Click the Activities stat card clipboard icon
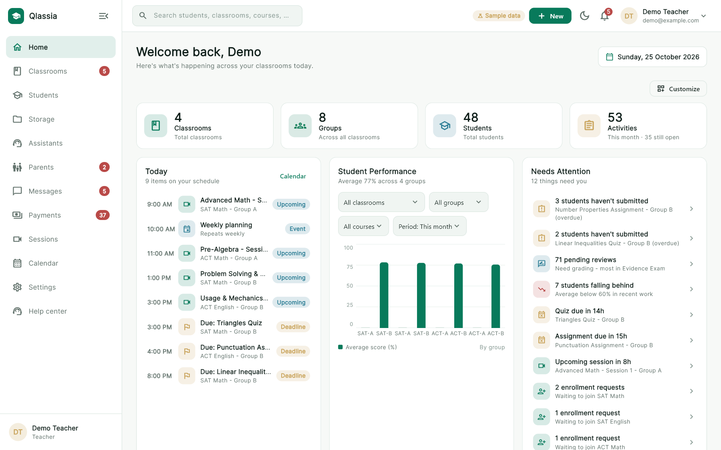Screen dimensions: 721x450 click(x=589, y=126)
